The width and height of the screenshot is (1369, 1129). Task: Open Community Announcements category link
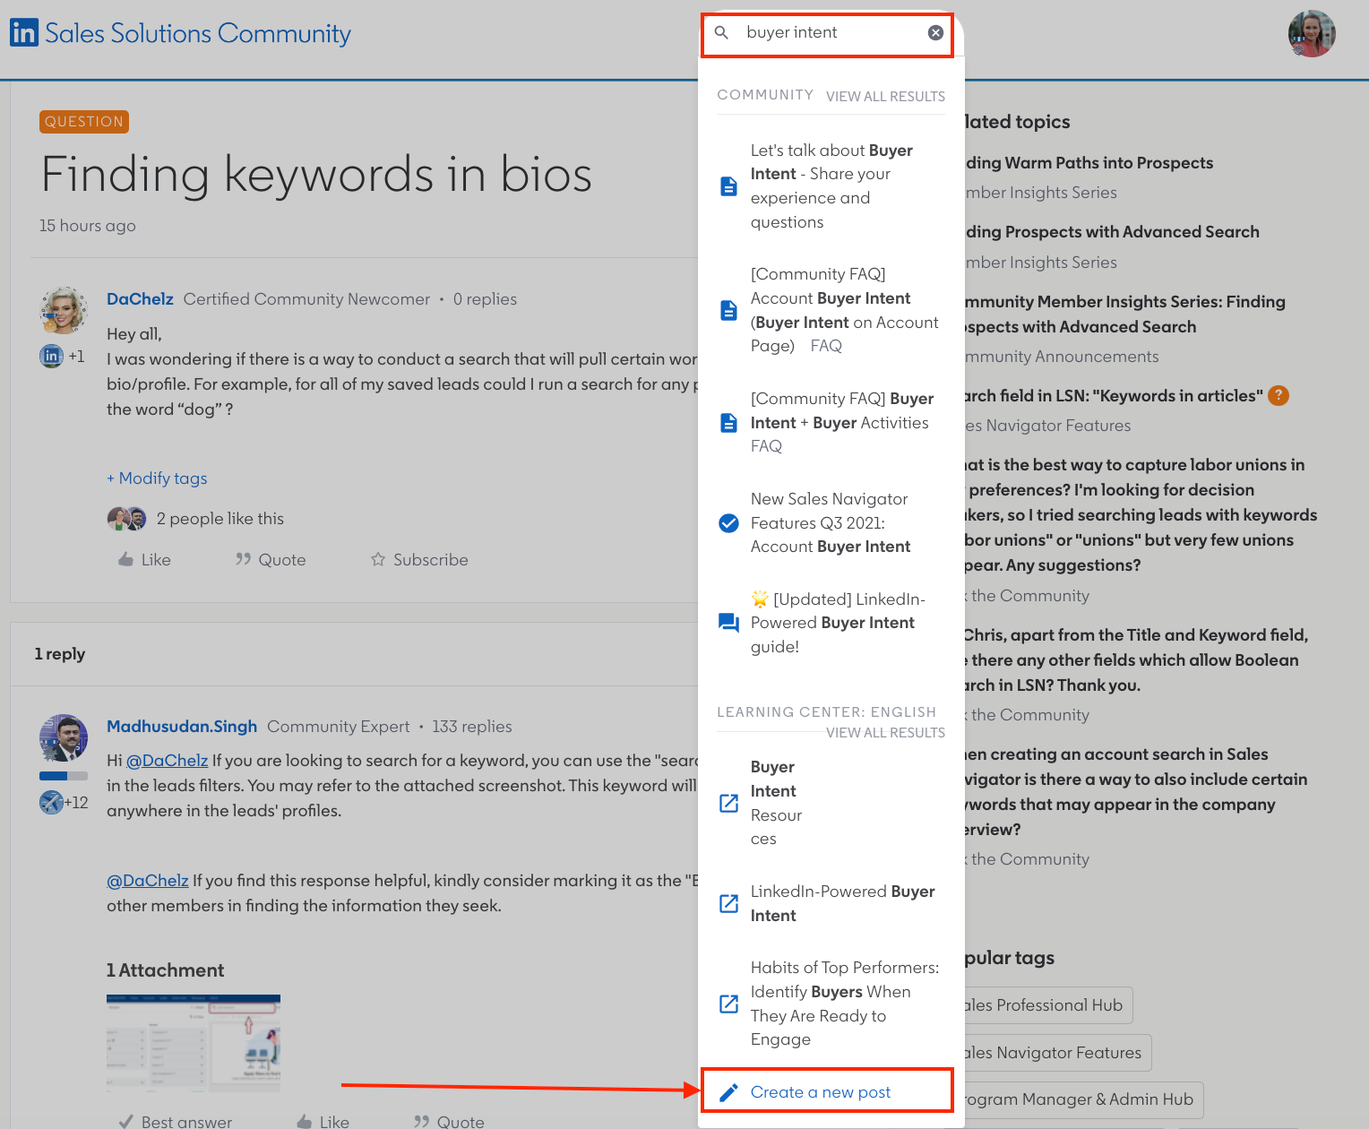click(x=1062, y=357)
